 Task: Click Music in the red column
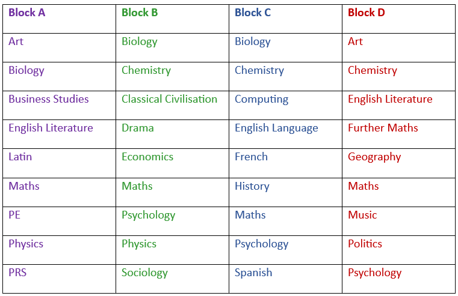coord(362,215)
